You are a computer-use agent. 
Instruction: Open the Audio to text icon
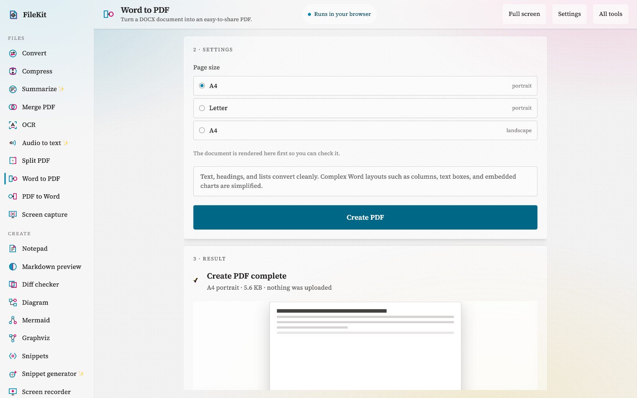(13, 143)
